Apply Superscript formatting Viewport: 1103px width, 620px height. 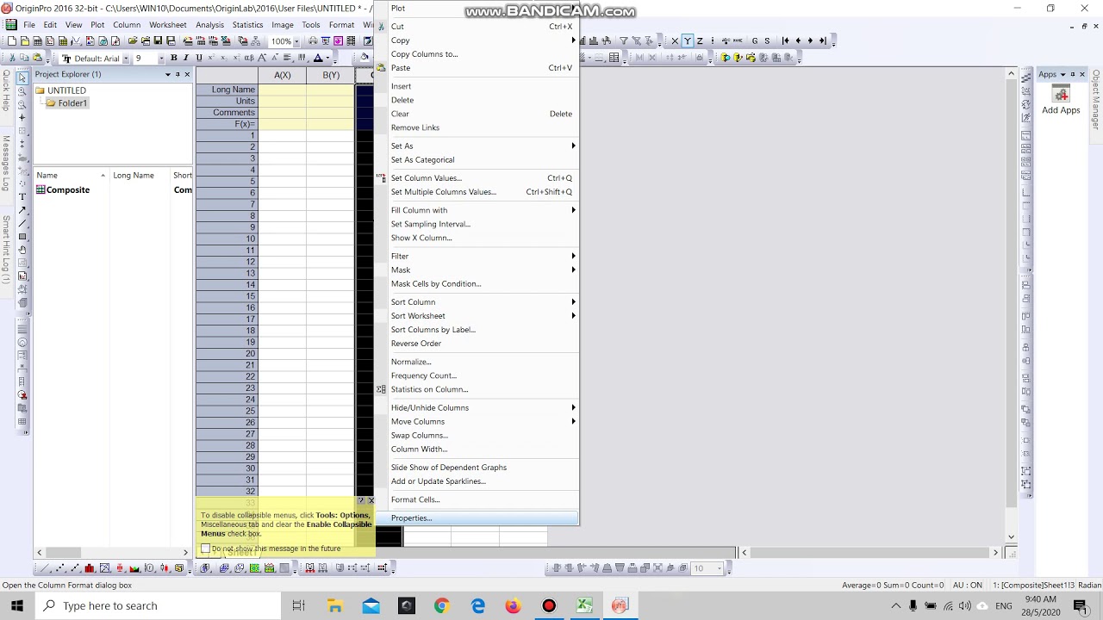(x=211, y=59)
